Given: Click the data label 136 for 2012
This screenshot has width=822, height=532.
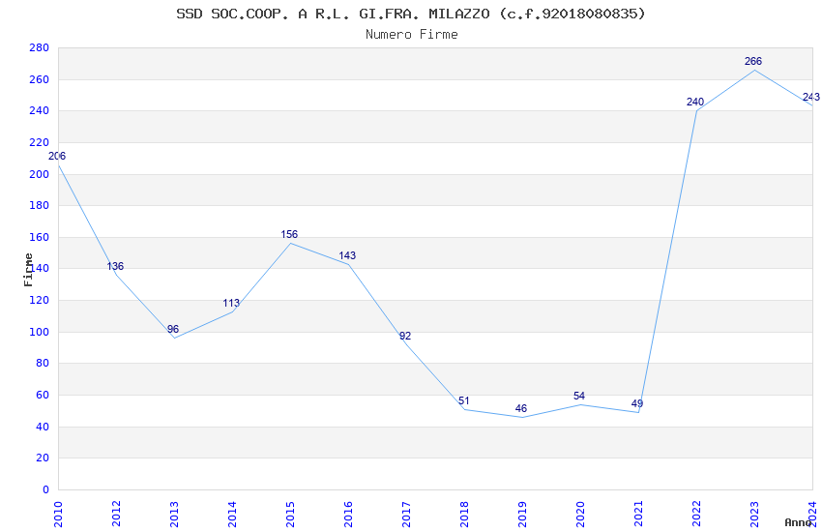Looking at the screenshot, I should [x=115, y=266].
